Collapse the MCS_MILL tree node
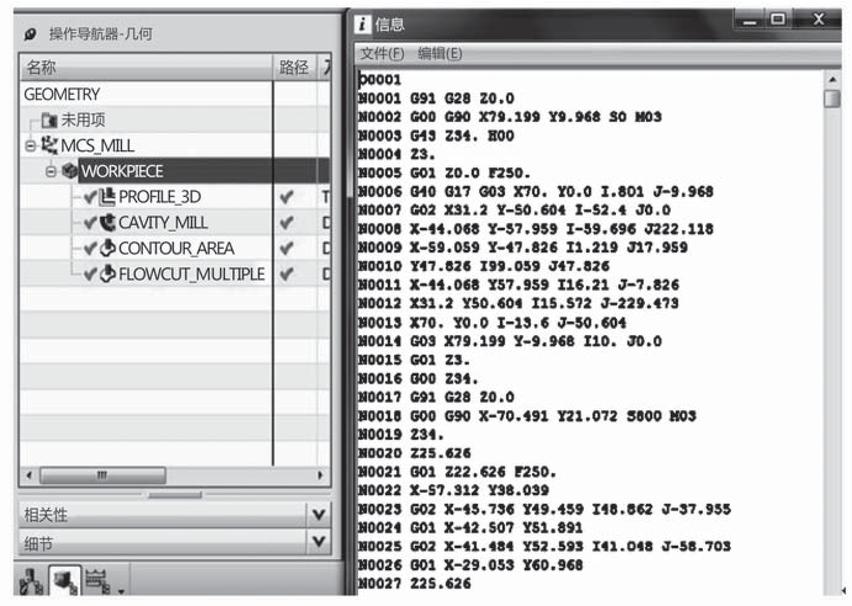Viewport: 852px width, 606px height. pyautogui.click(x=31, y=146)
